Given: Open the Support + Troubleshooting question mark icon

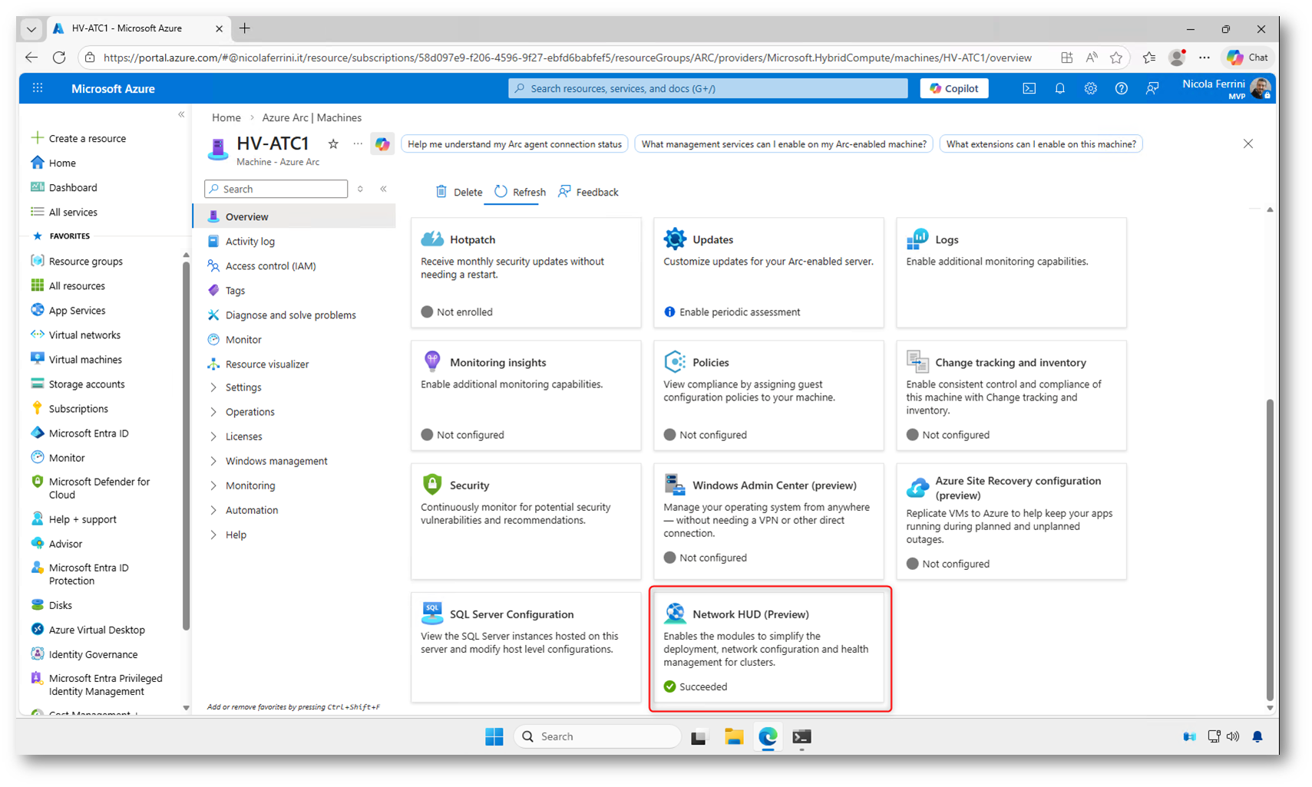Looking at the screenshot, I should pyautogui.click(x=1121, y=88).
